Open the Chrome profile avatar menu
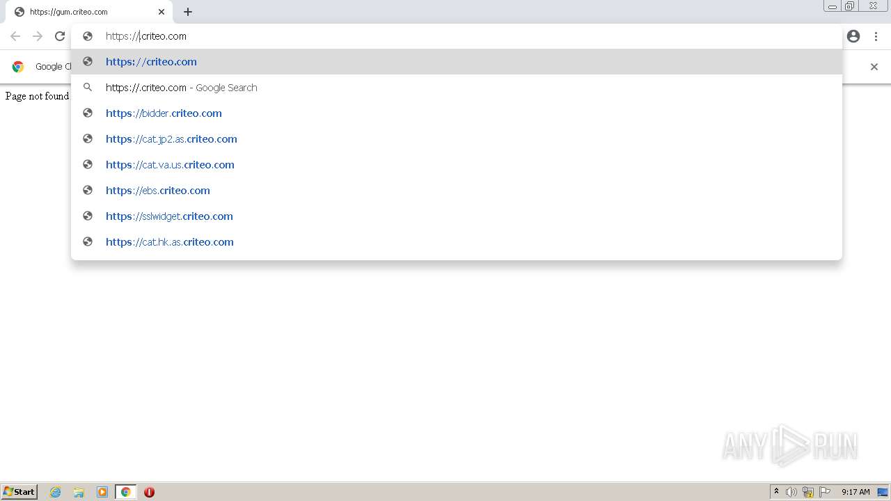This screenshot has height=501, width=891. click(x=853, y=36)
